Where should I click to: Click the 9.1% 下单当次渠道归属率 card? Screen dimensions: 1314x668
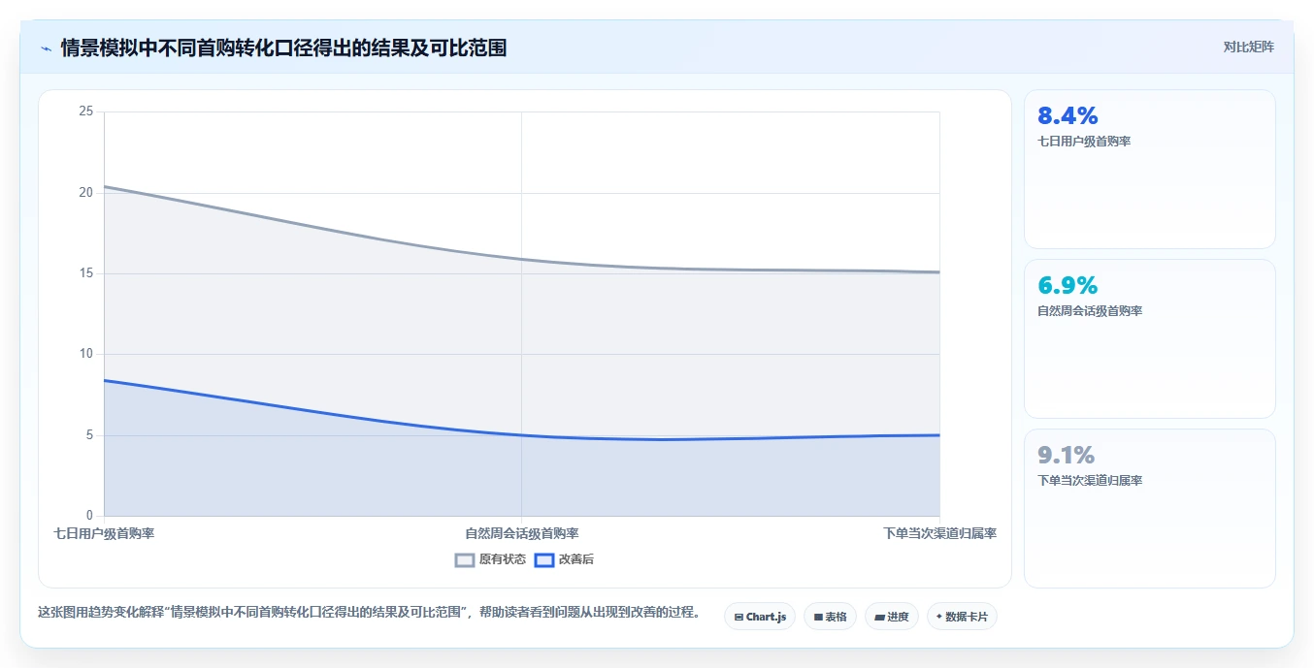point(1149,509)
